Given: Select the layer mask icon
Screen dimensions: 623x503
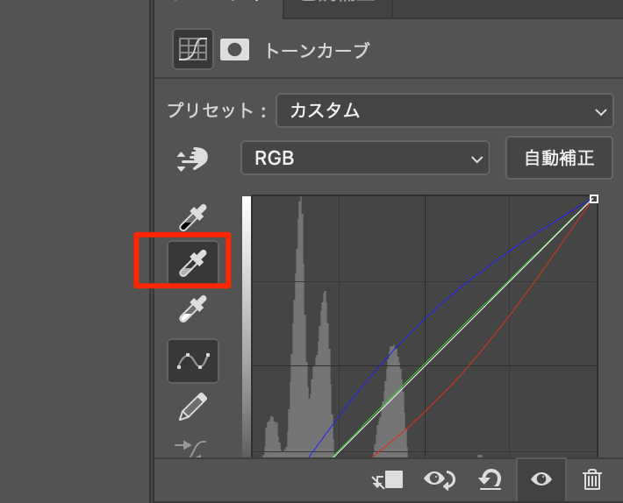Looking at the screenshot, I should tap(233, 50).
